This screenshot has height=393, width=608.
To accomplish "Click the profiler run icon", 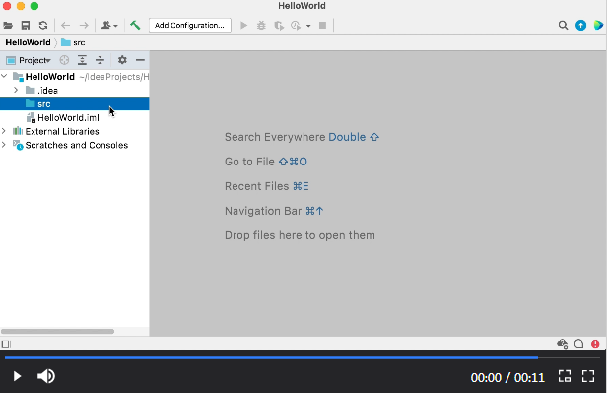I will coord(296,26).
